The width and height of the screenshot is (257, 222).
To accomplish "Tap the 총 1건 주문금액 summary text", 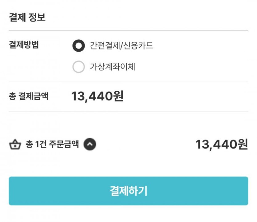I will pyautogui.click(x=52, y=144).
